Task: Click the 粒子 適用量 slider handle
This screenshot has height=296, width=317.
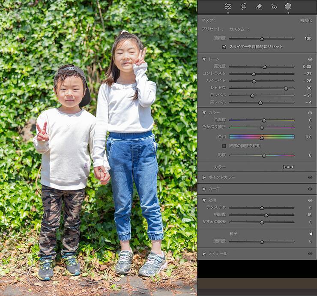Action: coord(262,242)
